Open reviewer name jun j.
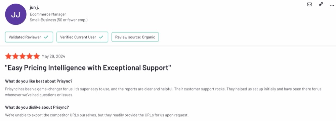The height and width of the screenshot is (121, 336). [34, 8]
